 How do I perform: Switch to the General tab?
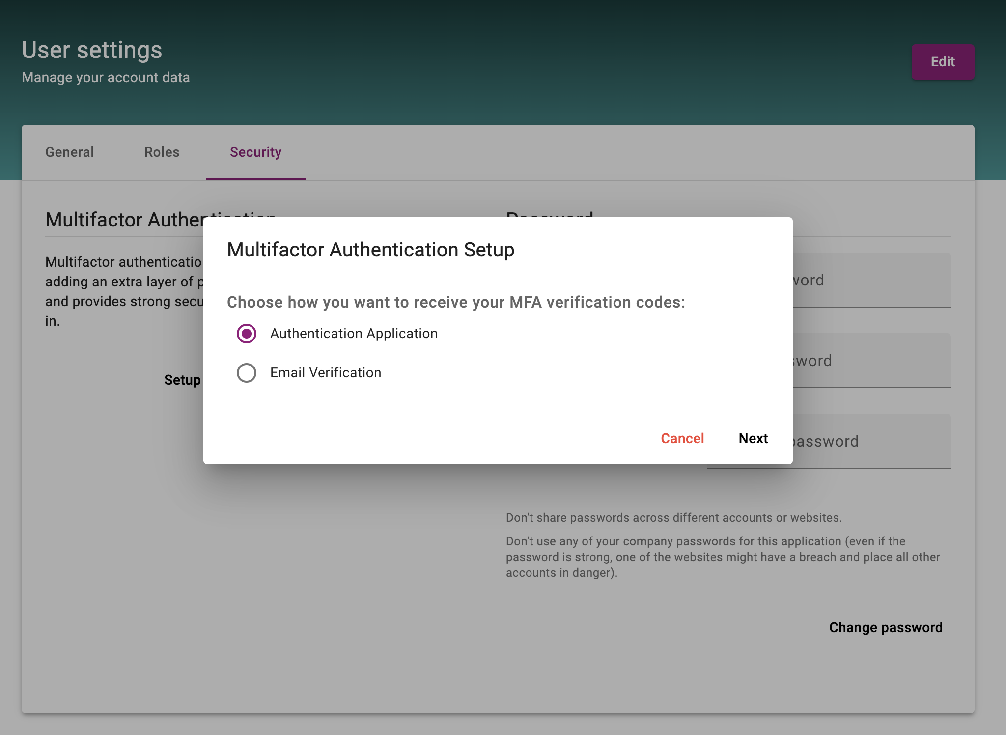pos(70,152)
